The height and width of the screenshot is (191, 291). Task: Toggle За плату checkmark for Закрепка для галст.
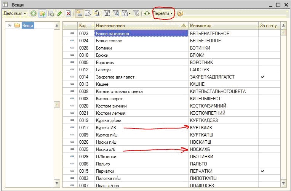point(262,77)
